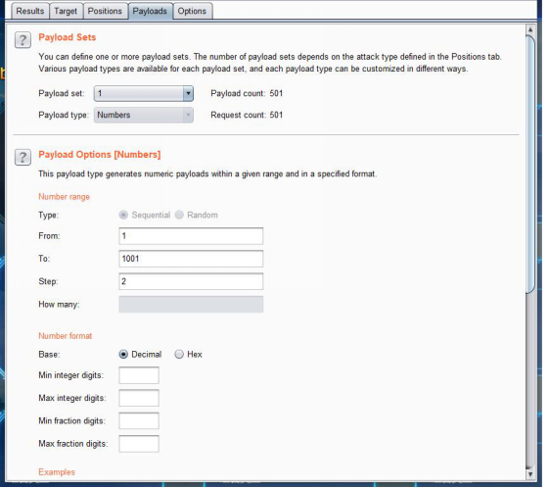Click scrollbar up arrow

530,29
